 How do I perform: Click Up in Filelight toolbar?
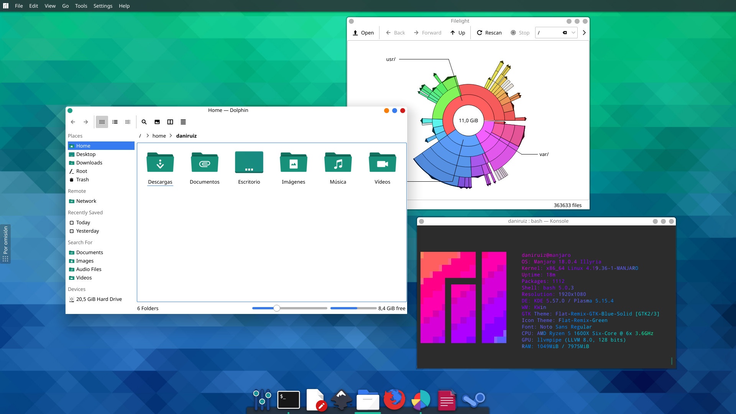click(458, 33)
